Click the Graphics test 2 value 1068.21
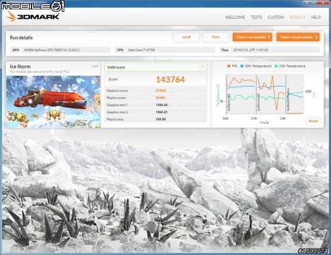Screen dimensions: 331x255 click(162, 112)
